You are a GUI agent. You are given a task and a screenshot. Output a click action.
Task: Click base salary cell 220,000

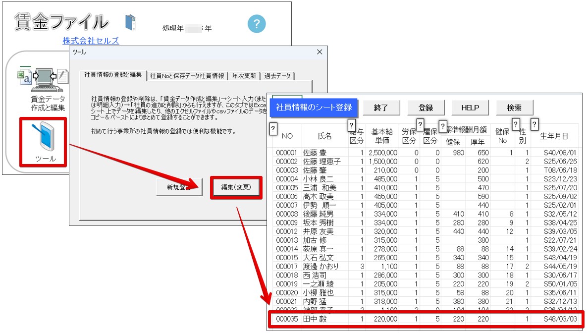(385, 319)
